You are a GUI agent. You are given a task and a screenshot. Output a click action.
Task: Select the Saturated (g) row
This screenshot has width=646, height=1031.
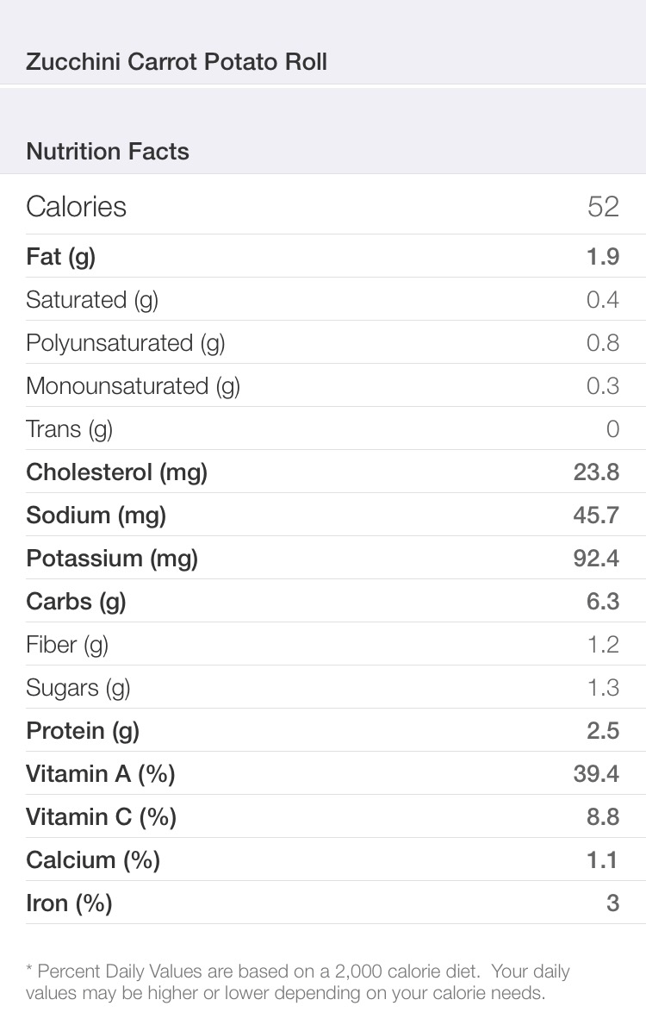coord(323,299)
